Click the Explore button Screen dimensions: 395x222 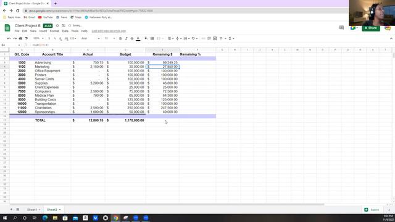click(x=372, y=210)
